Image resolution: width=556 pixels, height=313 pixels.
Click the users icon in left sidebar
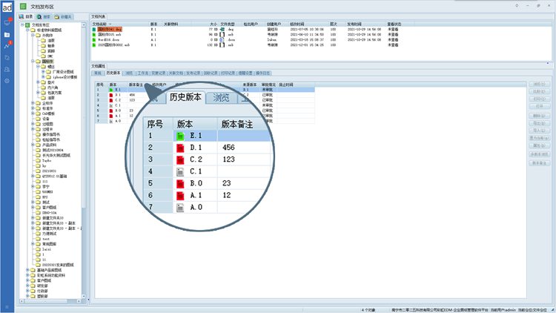(x=7, y=69)
